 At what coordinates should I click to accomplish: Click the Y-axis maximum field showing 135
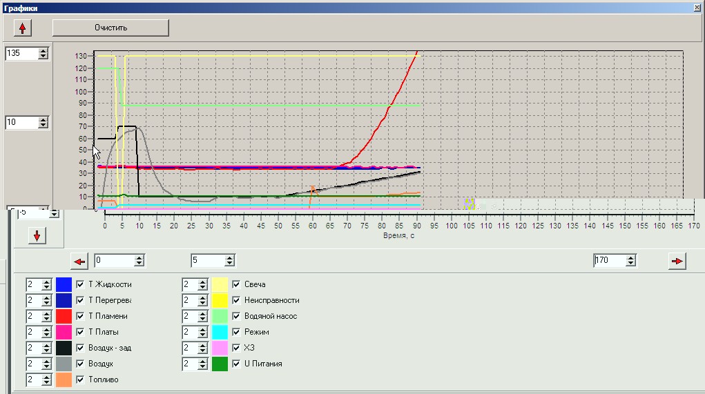coord(21,53)
